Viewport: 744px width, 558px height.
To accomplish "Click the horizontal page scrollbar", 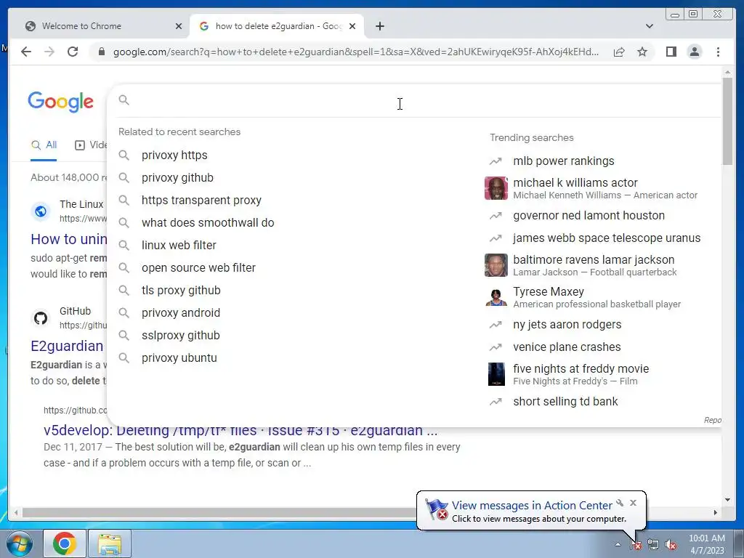I will tap(218, 512).
